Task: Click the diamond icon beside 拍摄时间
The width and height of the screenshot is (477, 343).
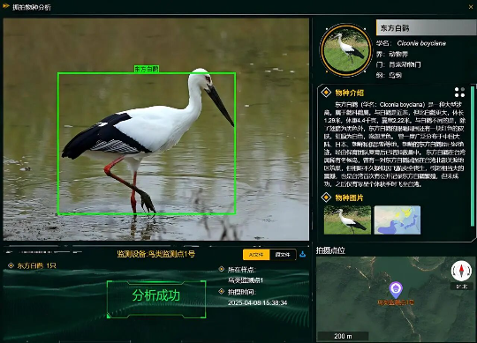Action: coord(222,291)
